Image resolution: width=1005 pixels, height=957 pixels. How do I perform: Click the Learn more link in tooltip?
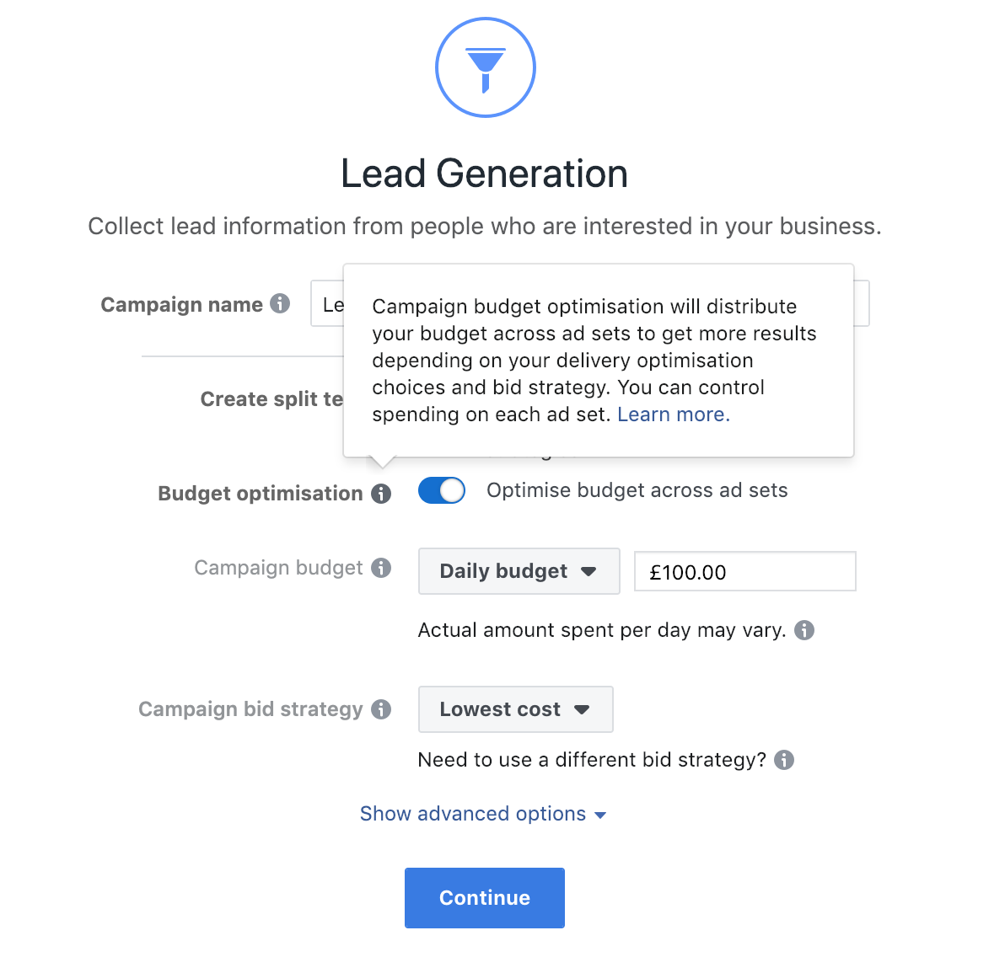pos(674,414)
